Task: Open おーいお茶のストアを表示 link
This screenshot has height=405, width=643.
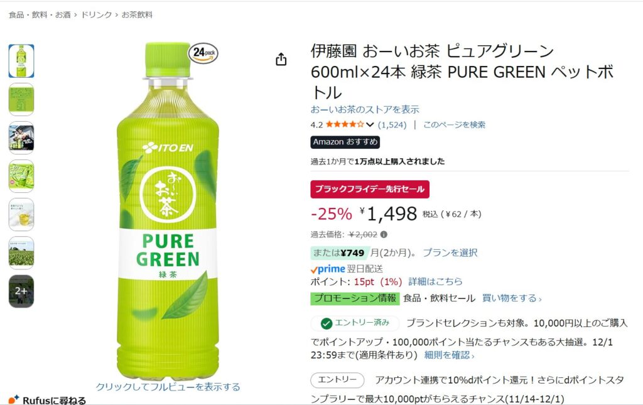Action: [365, 109]
